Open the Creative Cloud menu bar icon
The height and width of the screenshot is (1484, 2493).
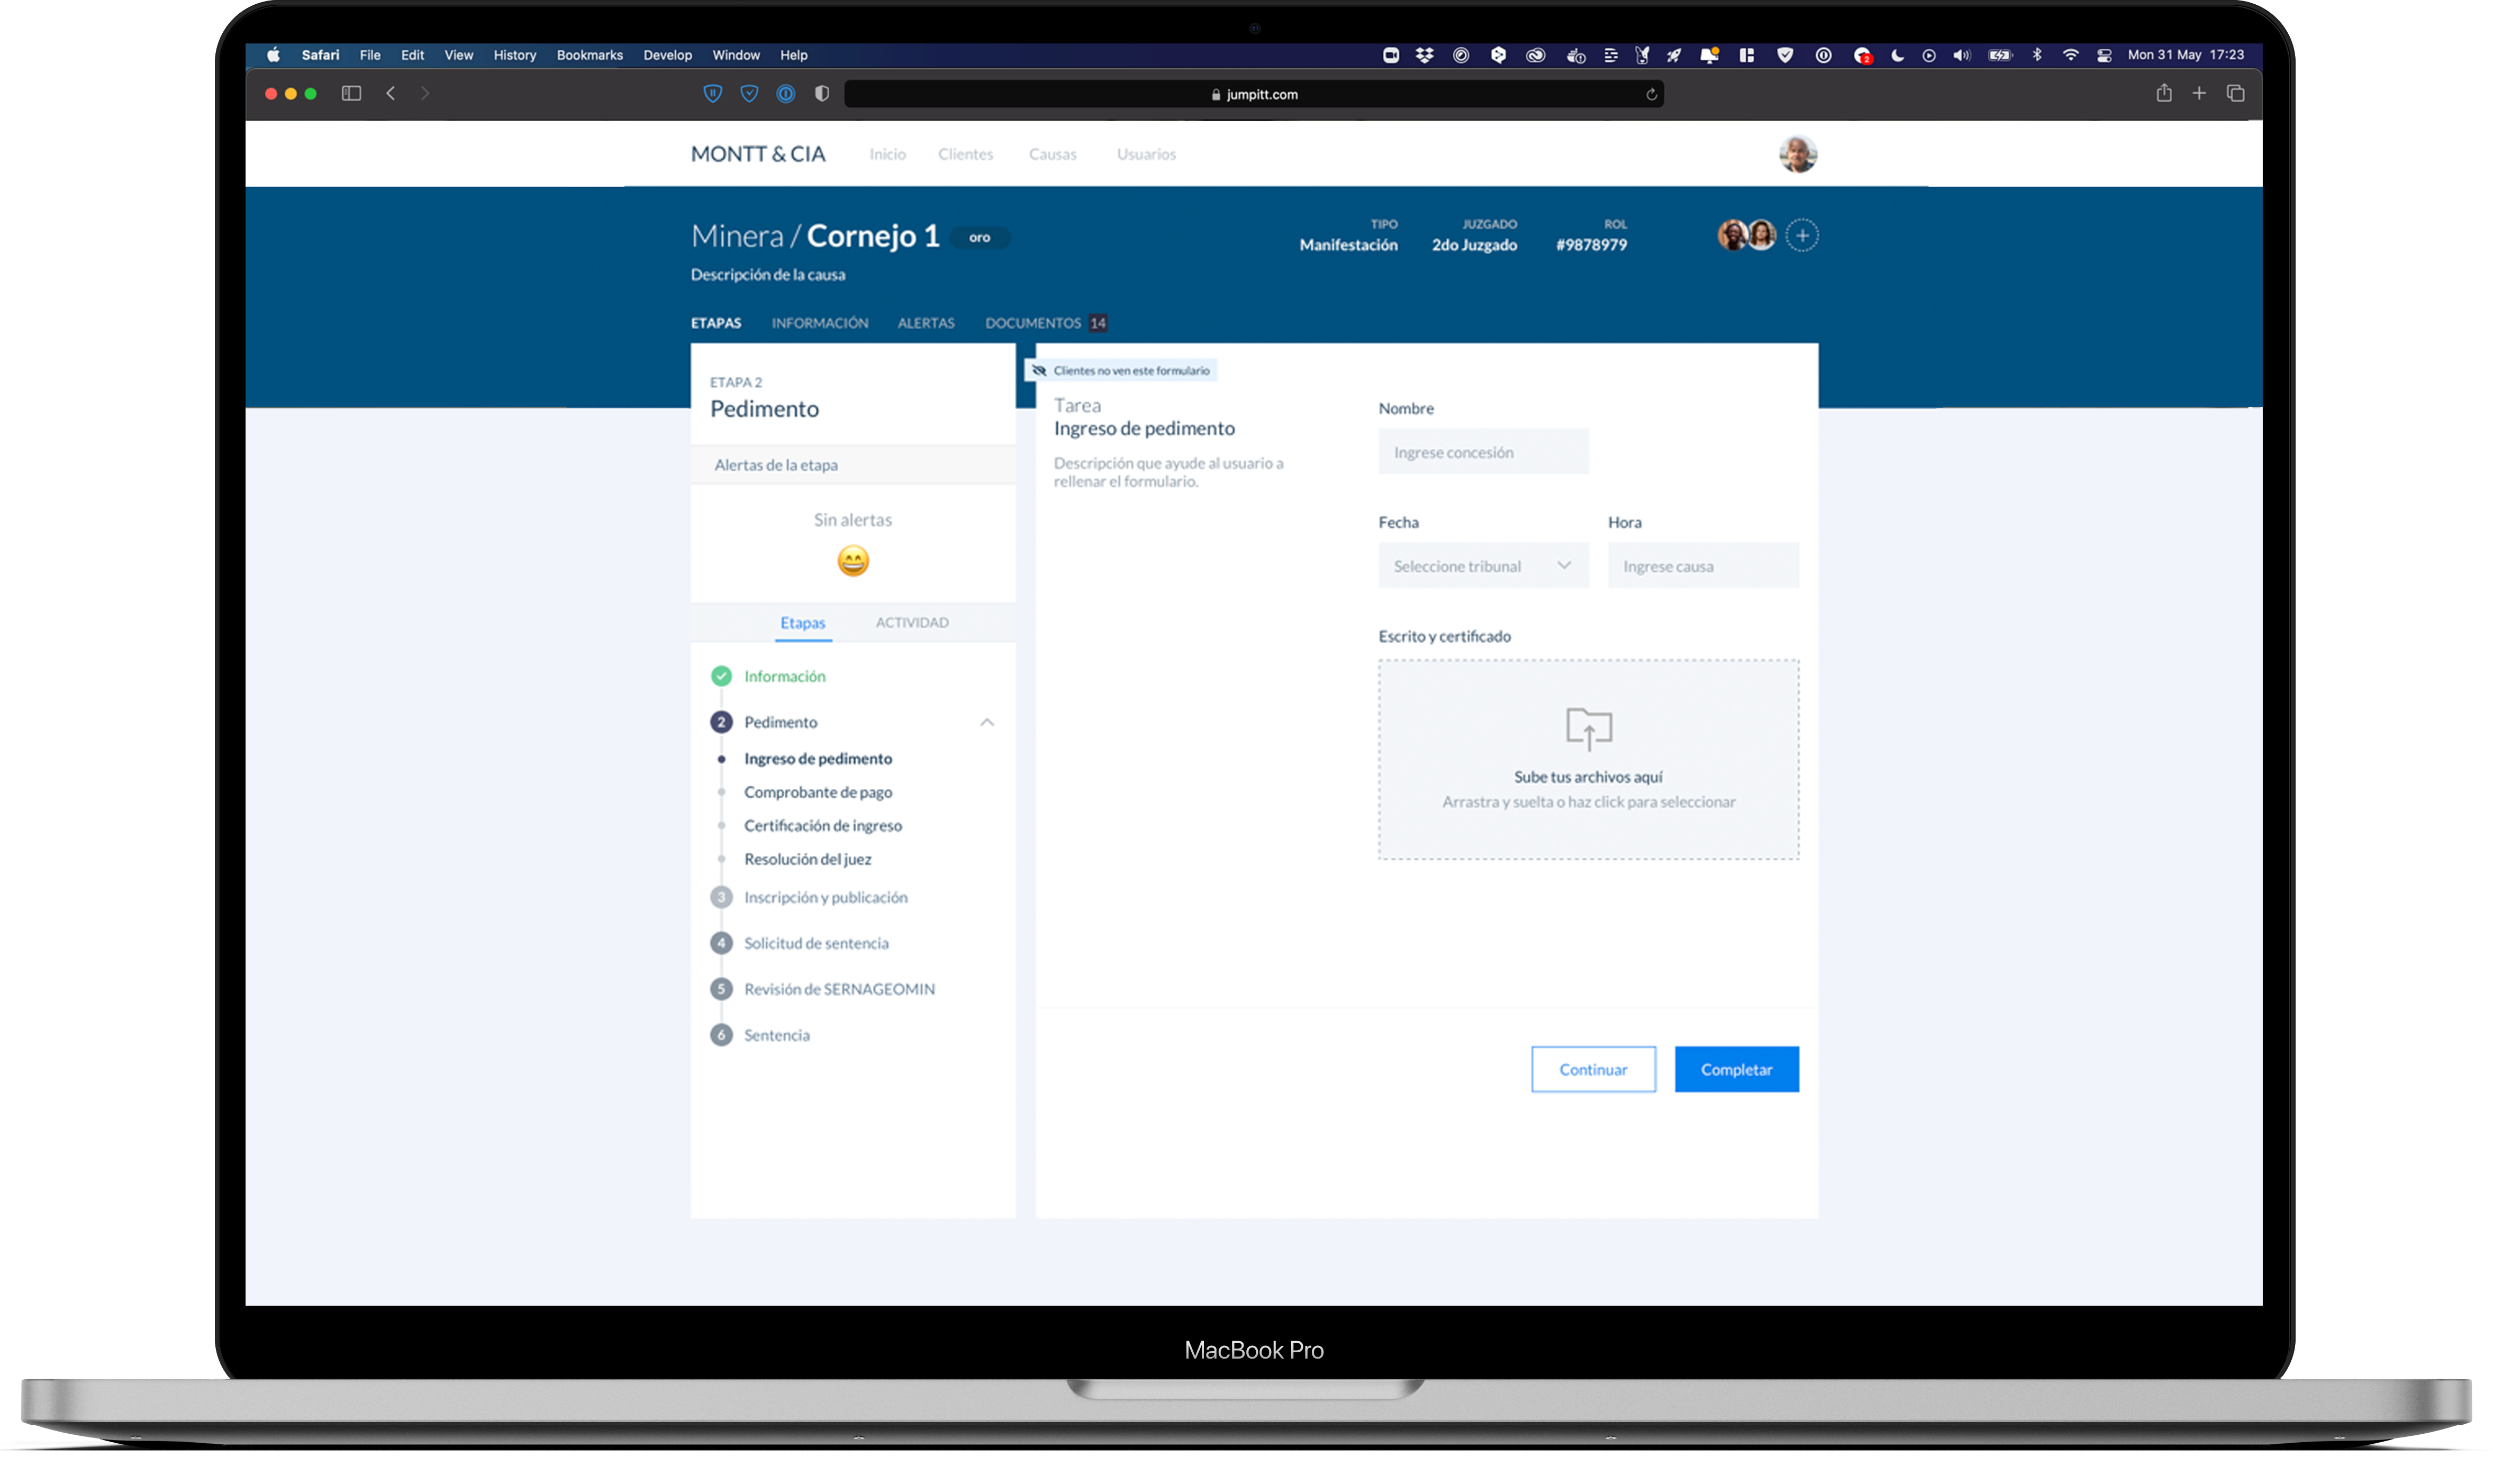tap(1535, 55)
